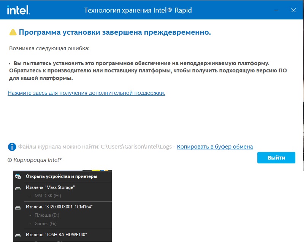Click the Выйти button
Image resolution: width=306 pixels, height=243 pixels.
276,158
